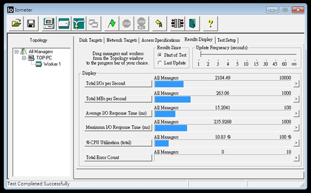Minimize the Iometer window
This screenshot has height=193, width=311.
coord(272,10)
